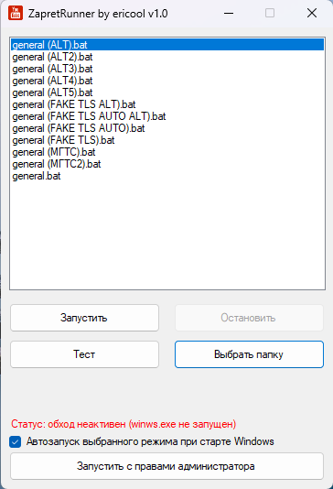Minimize the ZapretRunner window
This screenshot has height=489, width=333.
(229, 13)
